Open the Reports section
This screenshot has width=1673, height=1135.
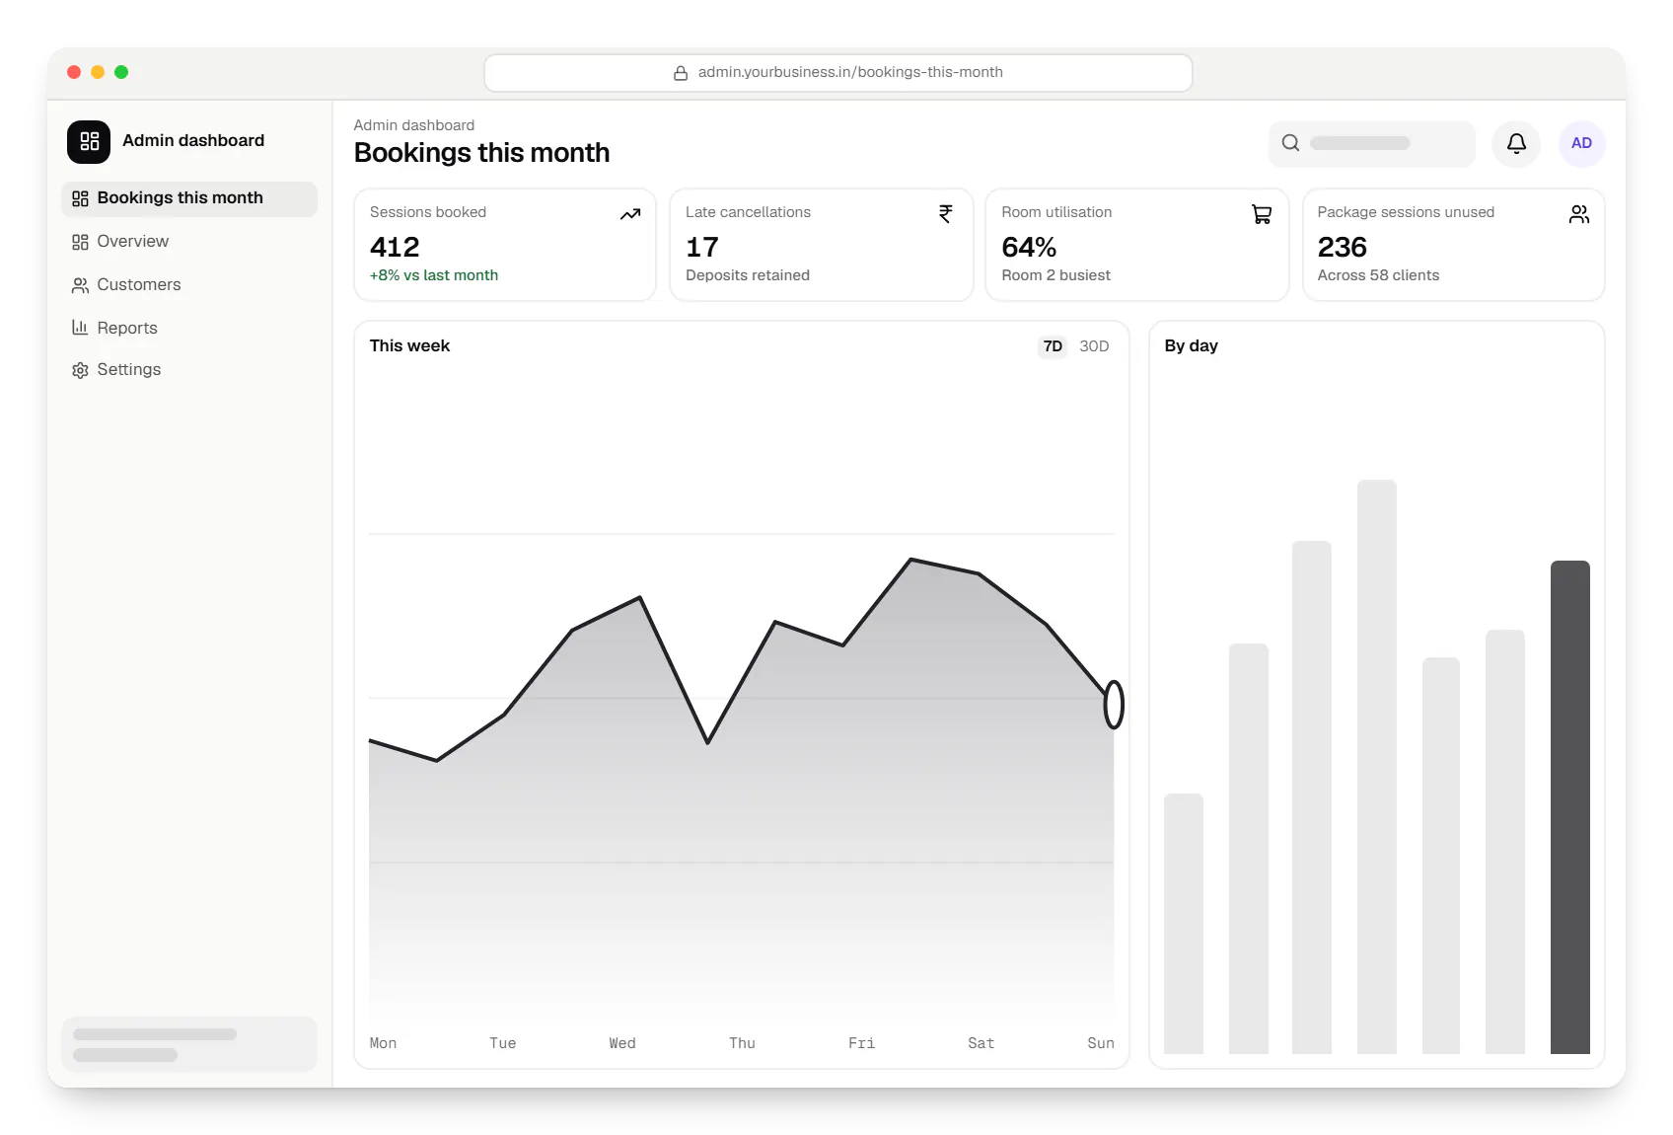click(189, 328)
